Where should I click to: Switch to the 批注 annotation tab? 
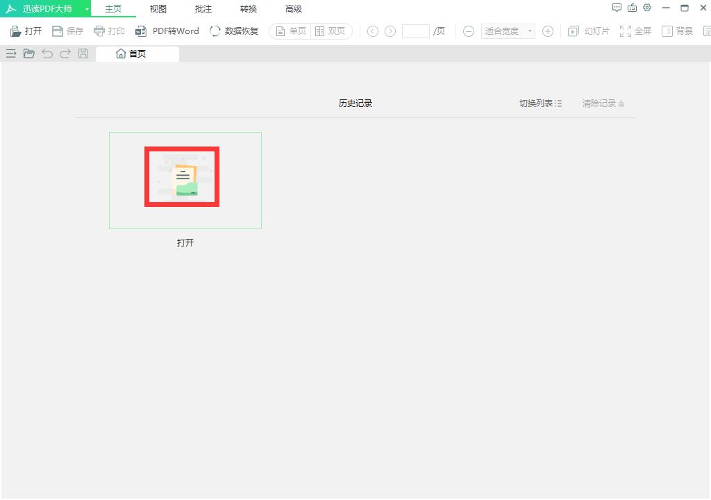pyautogui.click(x=203, y=9)
